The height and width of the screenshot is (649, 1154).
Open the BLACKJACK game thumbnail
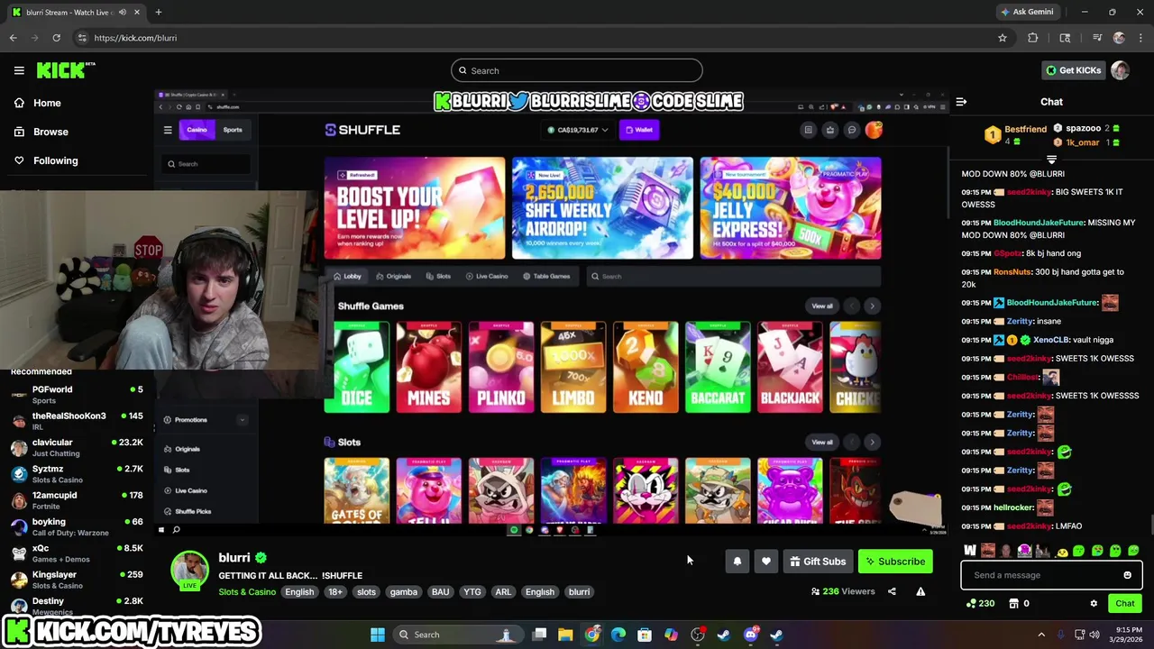coord(790,367)
